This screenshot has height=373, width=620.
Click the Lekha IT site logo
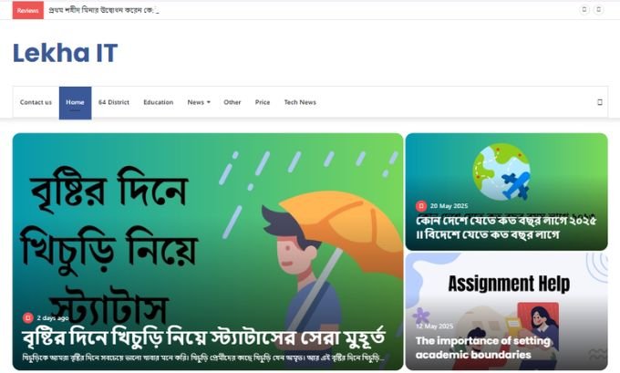tap(66, 53)
